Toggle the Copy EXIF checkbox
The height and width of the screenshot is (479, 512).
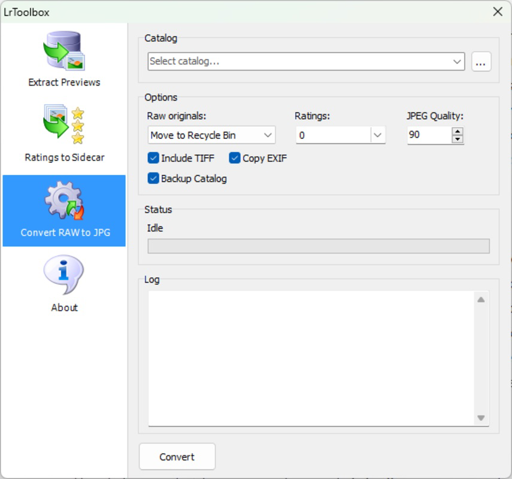pyautogui.click(x=235, y=158)
